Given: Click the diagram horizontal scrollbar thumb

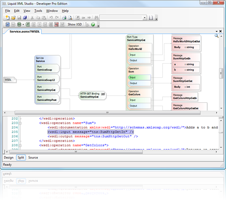Looking at the screenshot, I should (x=107, y=113).
